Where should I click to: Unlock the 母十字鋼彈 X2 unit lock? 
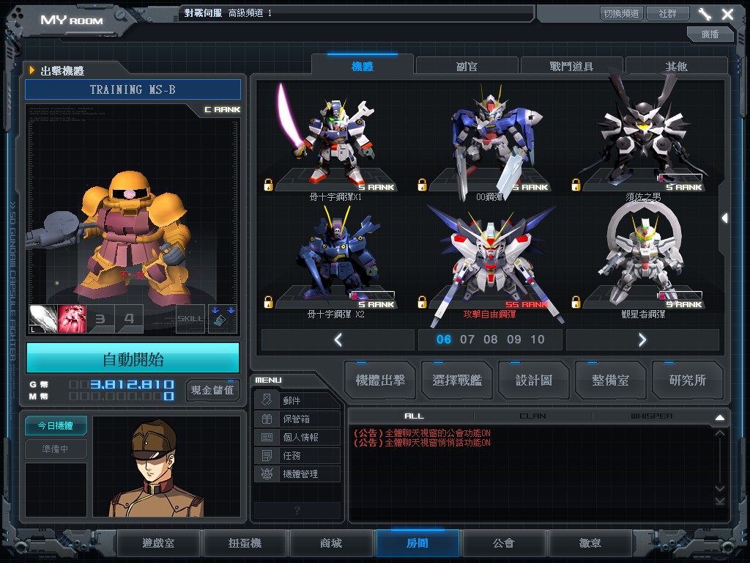tap(268, 302)
